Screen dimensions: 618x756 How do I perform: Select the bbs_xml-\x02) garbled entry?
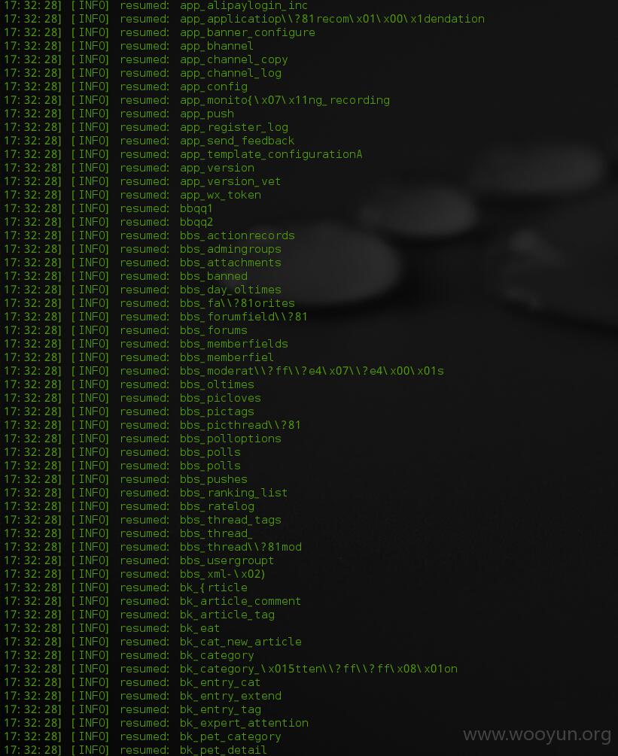pos(222,574)
